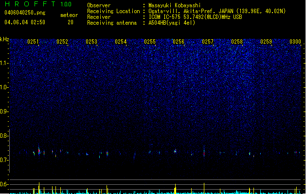The height and width of the screenshot is (194, 306).
Task: Click the 0.7 kHz axis label
Action: click(4, 160)
